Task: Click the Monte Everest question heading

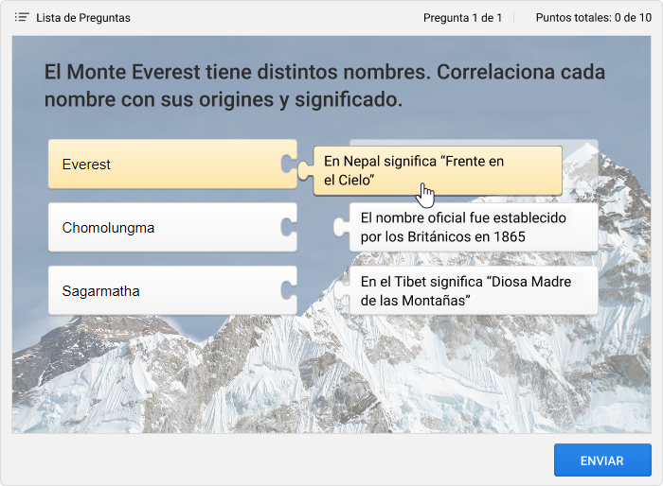Action: point(324,86)
